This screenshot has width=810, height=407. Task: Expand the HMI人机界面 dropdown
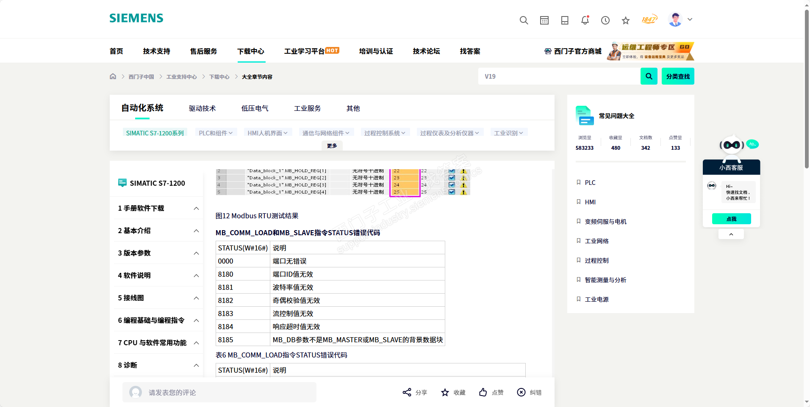268,133
